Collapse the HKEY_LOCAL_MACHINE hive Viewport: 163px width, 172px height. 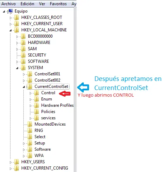(x=10, y=30)
